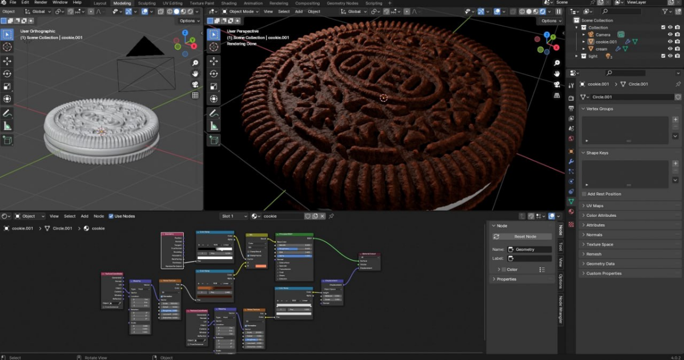Open the Tool properties tab icon

point(571,86)
